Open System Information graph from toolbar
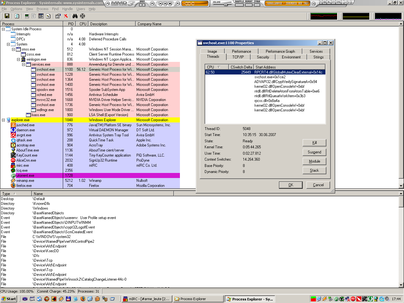Screen dimensions: 404x303 pos(27,16)
